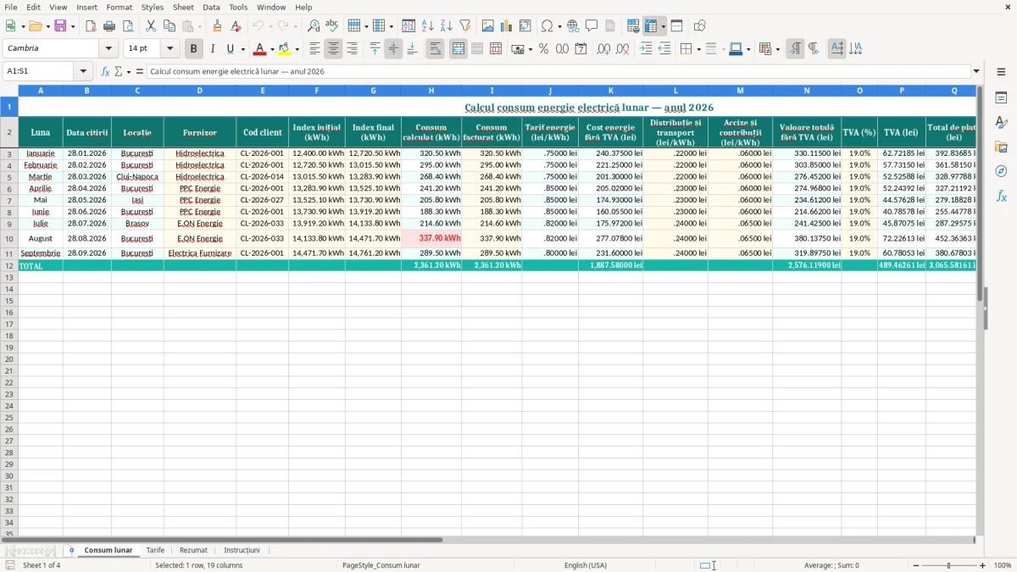Click the zoom slider handle
Viewport: 1017px width, 572px height.
pos(949,565)
